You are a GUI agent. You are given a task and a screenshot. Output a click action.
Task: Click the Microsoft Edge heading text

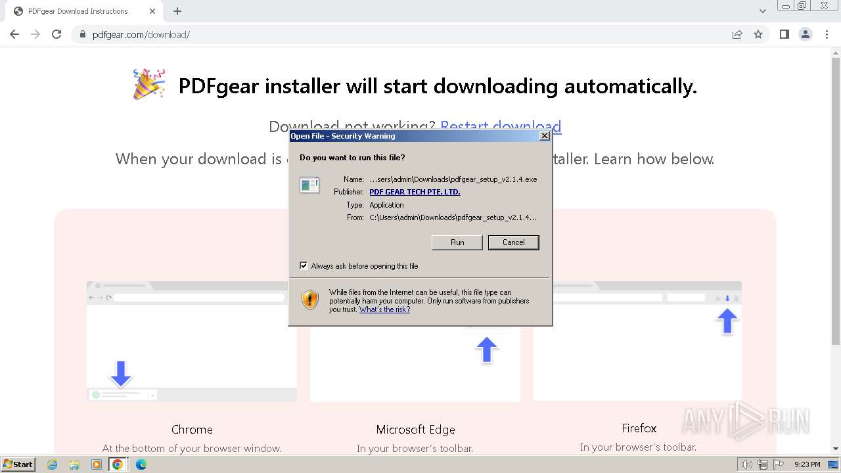pos(415,429)
